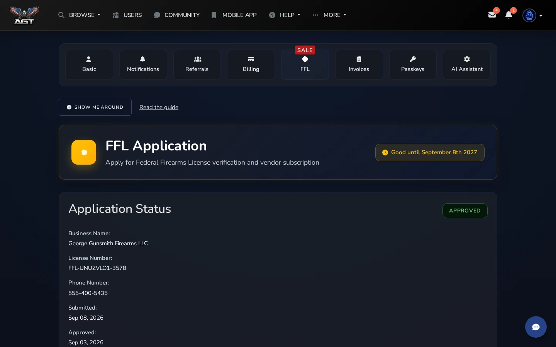
Task: Open the AI Assistant tab
Action: (x=467, y=65)
